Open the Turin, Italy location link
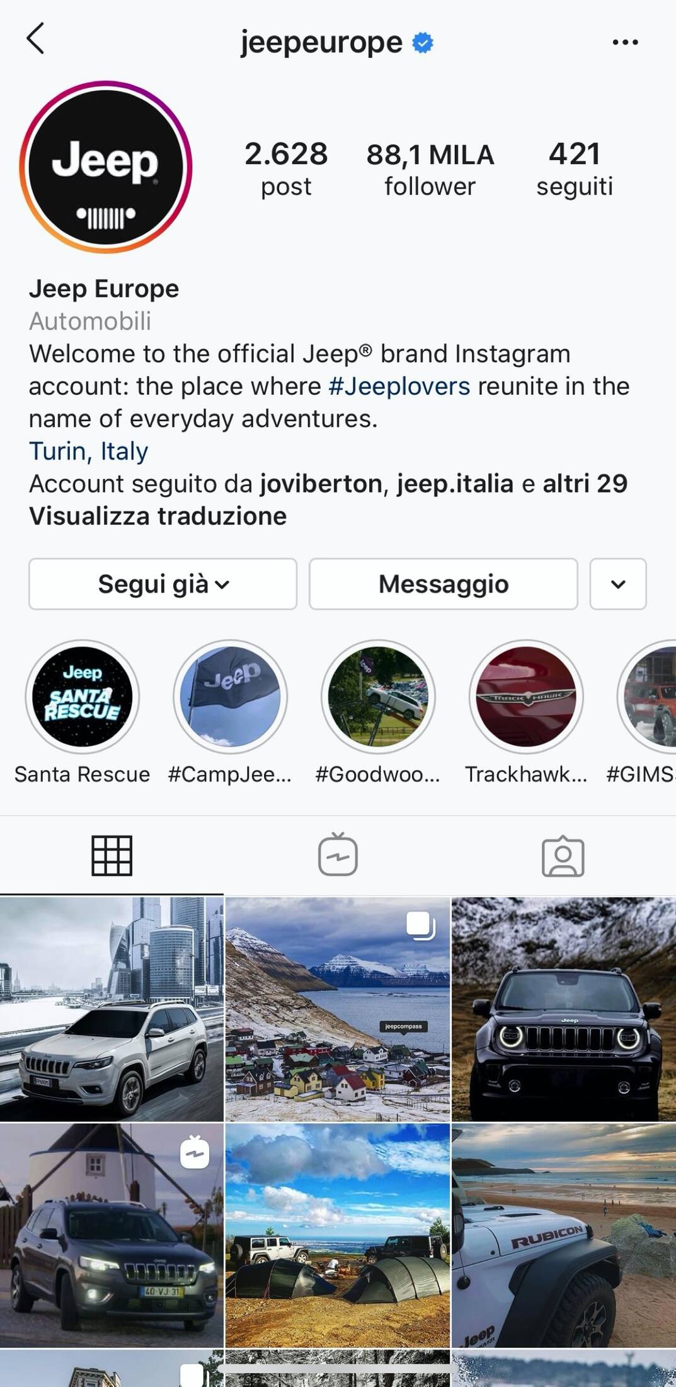This screenshot has height=1387, width=676. pyautogui.click(x=89, y=451)
